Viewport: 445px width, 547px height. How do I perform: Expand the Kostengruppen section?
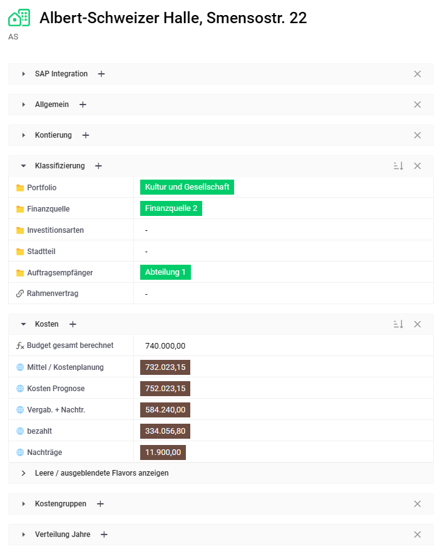point(23,504)
